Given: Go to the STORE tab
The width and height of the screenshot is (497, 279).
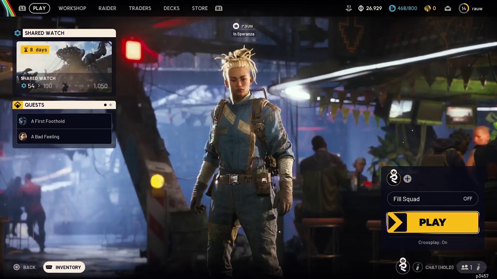Looking at the screenshot, I should point(200,8).
